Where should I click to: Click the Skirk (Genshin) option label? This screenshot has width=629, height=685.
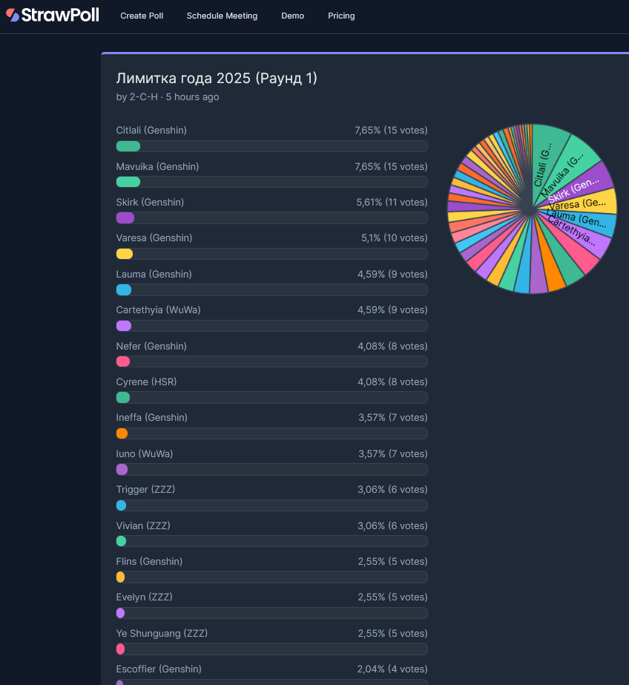point(150,203)
